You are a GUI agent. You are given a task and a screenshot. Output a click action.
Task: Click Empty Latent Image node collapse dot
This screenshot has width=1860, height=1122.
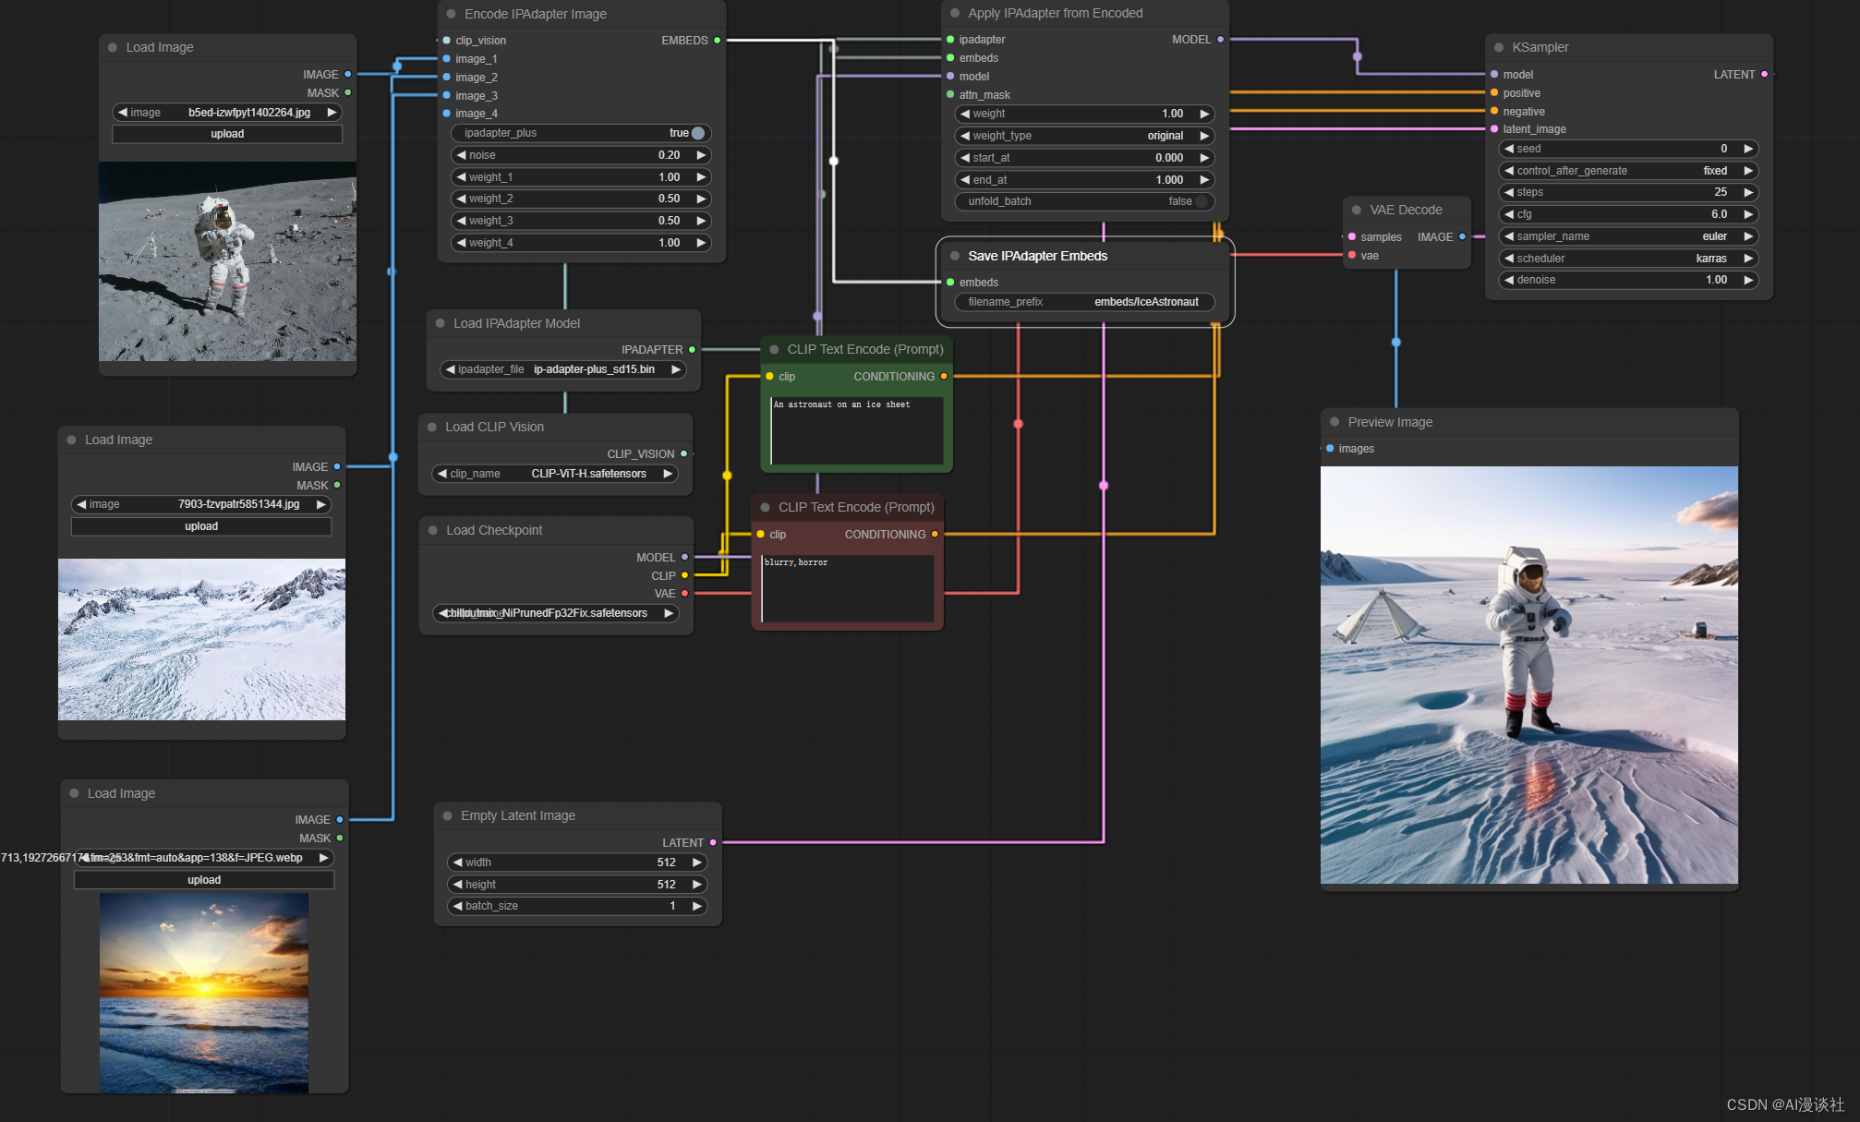click(447, 815)
